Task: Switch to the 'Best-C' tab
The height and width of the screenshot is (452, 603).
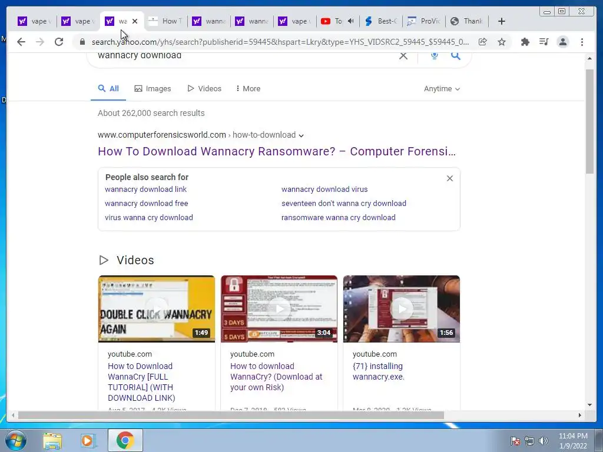Action: (381, 21)
